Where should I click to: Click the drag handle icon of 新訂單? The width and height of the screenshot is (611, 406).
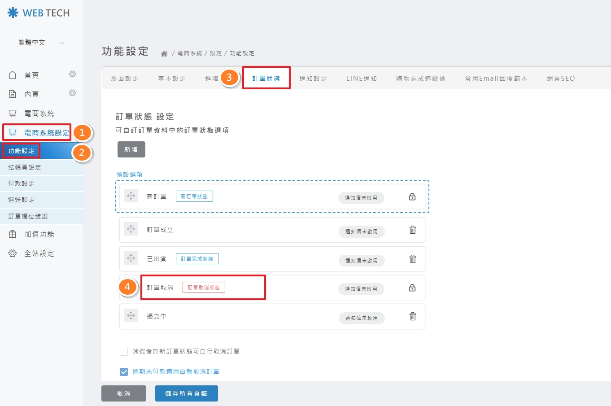click(131, 196)
